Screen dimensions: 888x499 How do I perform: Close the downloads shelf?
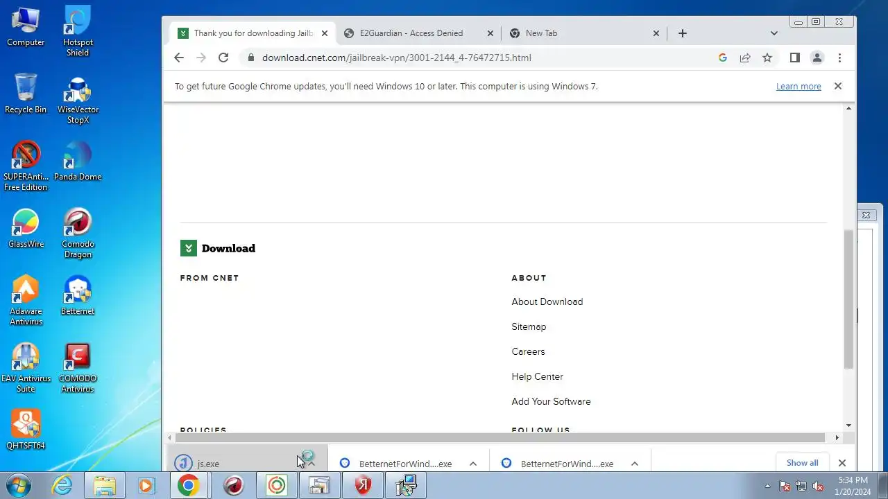(x=842, y=463)
